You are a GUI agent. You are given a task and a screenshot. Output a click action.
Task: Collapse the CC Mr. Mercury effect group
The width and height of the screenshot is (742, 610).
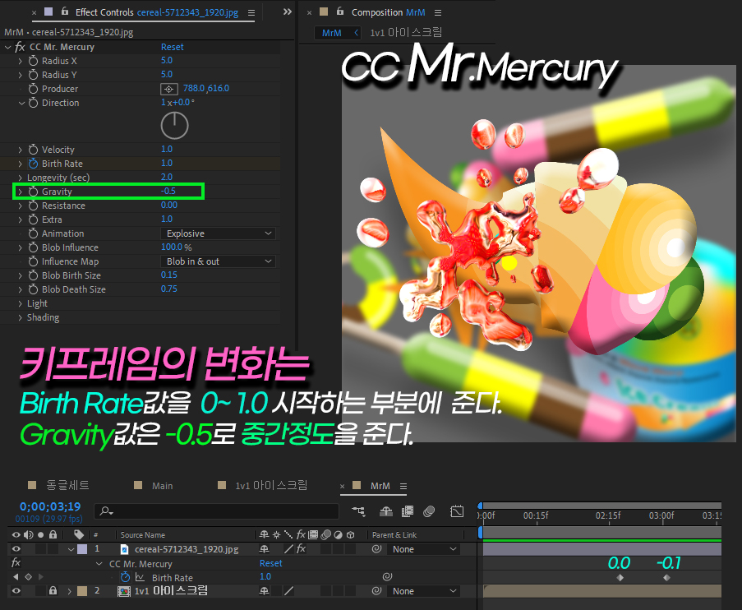(x=7, y=47)
